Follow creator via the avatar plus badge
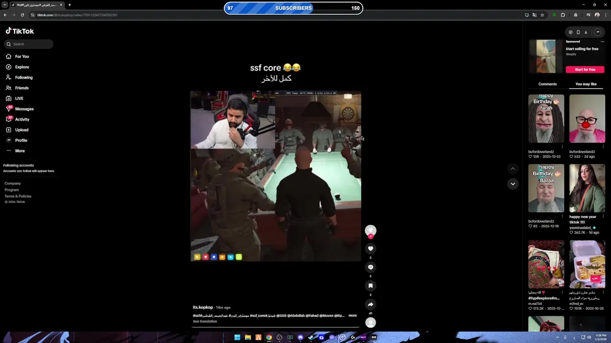Image resolution: width=611 pixels, height=343 pixels. [370, 236]
